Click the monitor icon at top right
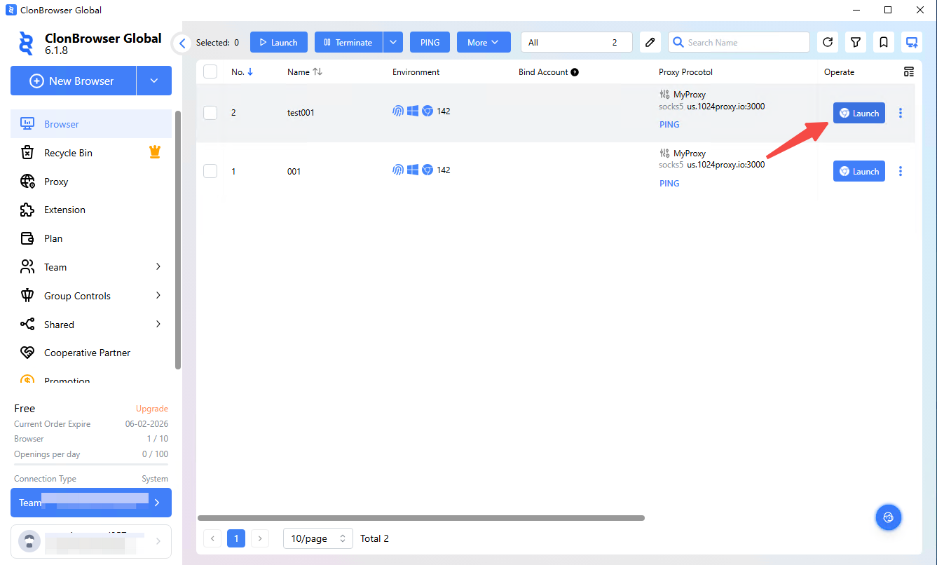Screen dimensions: 937x565 point(912,43)
